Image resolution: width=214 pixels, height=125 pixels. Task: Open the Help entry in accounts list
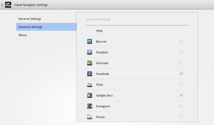(x=137, y=31)
